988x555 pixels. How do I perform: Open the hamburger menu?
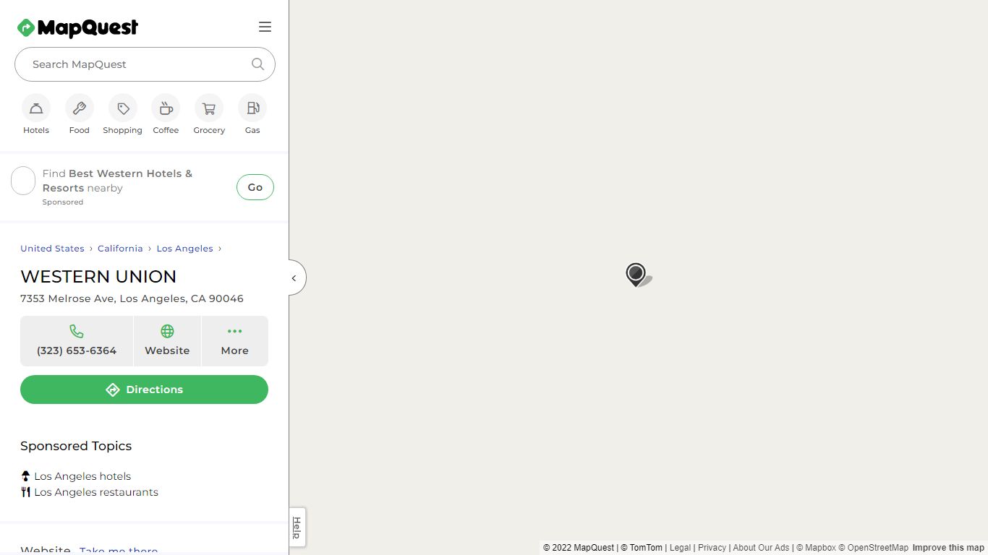click(265, 27)
